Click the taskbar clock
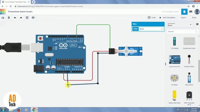The image size is (200, 112). [194, 110]
